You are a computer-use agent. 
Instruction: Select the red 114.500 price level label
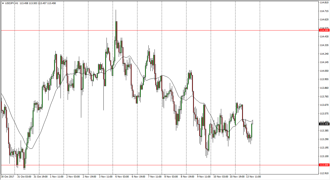(x=324, y=30)
